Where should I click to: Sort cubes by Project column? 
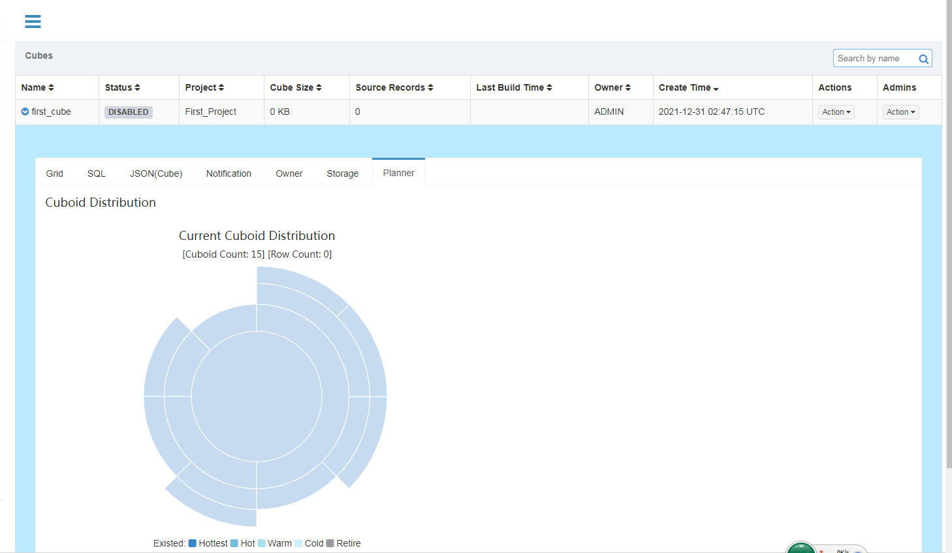pyautogui.click(x=204, y=87)
